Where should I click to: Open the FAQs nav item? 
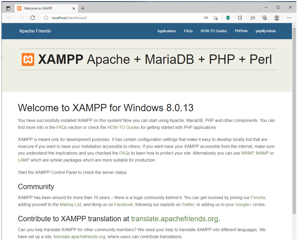(188, 31)
